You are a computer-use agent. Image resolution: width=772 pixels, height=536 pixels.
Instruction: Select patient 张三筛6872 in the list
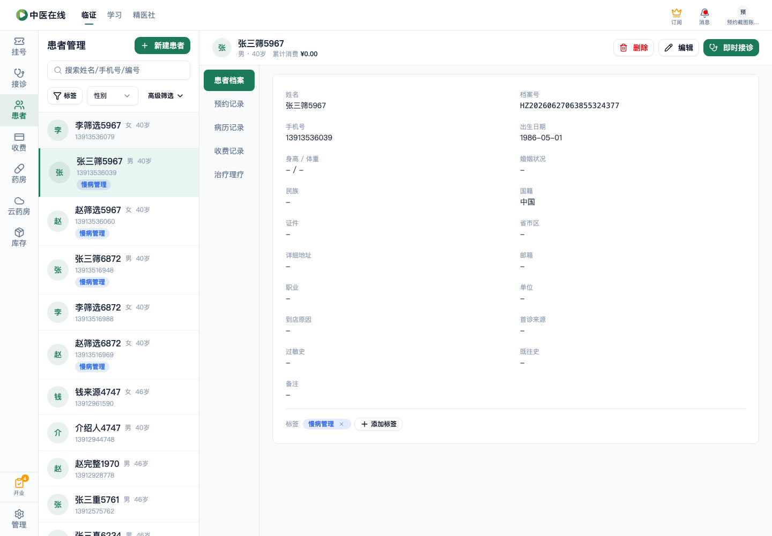119,270
